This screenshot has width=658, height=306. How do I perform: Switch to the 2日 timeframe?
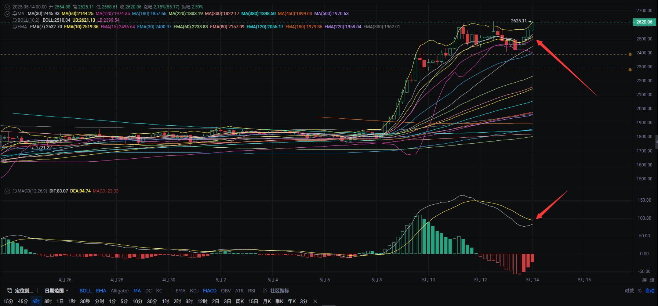[x=215, y=301]
